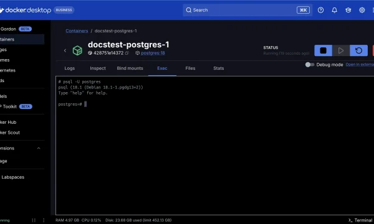The height and width of the screenshot is (224, 374).
Task: Open the notifications bell
Action: [334, 10]
